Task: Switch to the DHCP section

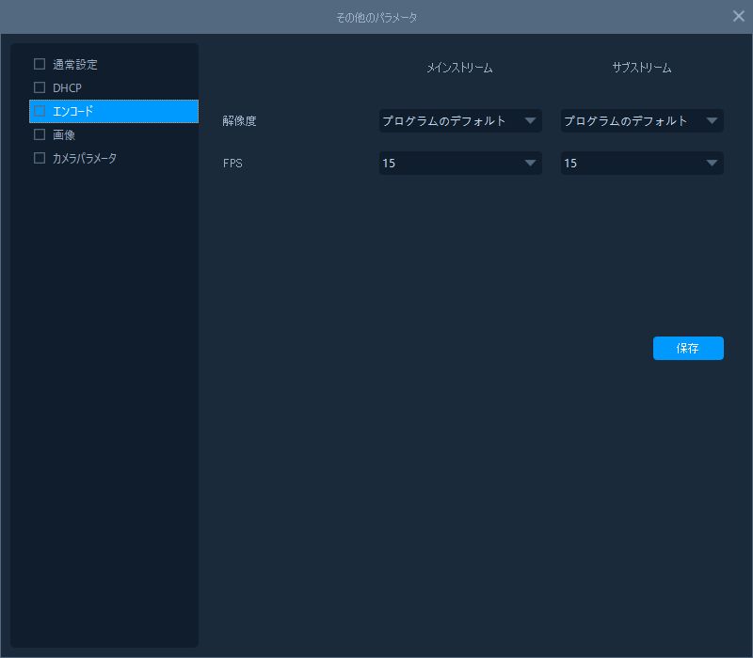Action: pos(68,88)
